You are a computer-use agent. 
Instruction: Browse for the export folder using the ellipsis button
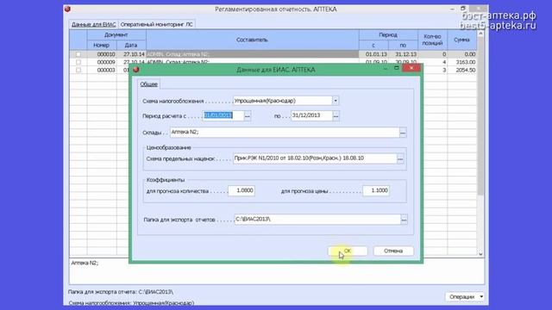404,220
